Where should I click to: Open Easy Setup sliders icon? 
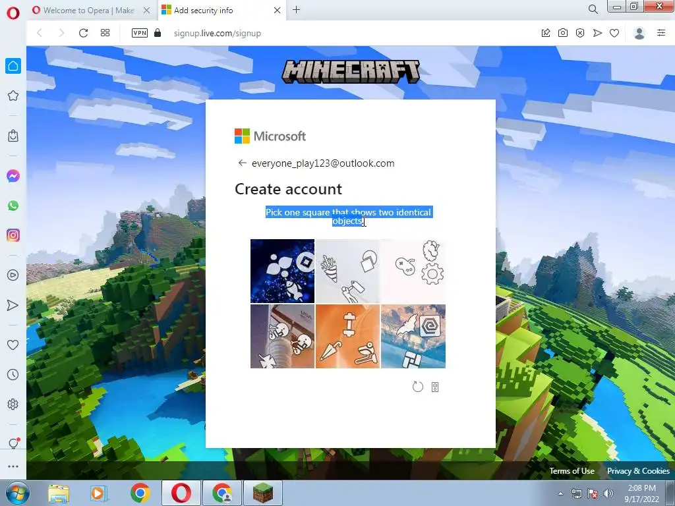[x=661, y=33]
